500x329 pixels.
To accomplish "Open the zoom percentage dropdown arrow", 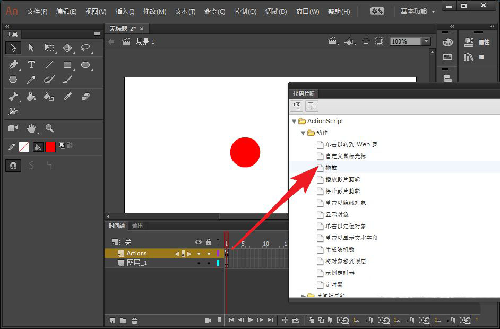I will pos(426,41).
